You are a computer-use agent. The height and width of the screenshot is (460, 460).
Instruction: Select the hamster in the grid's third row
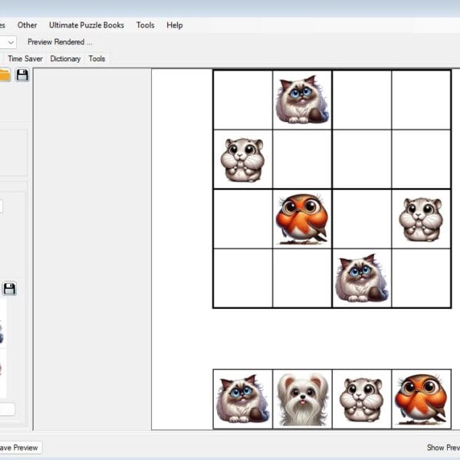(421, 219)
